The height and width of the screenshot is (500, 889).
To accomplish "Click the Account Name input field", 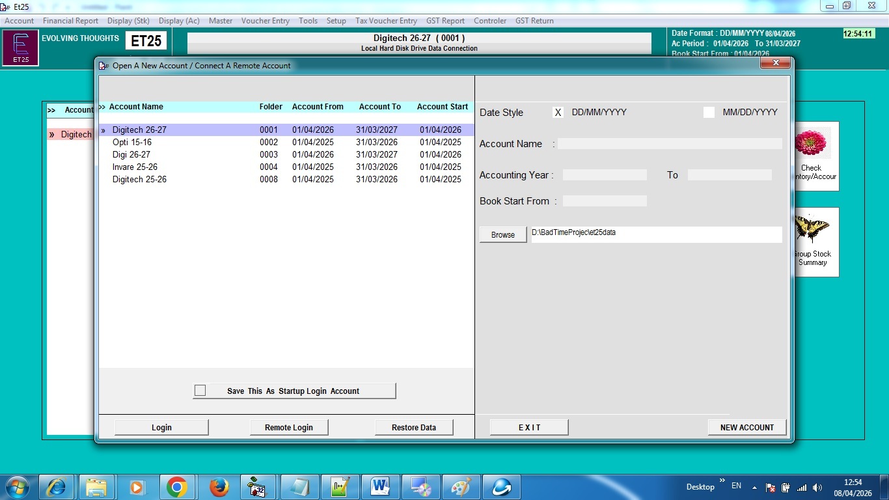I will 669,144.
